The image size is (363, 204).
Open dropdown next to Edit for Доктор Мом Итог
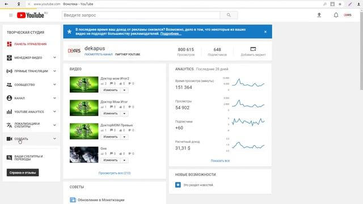(x=124, y=113)
